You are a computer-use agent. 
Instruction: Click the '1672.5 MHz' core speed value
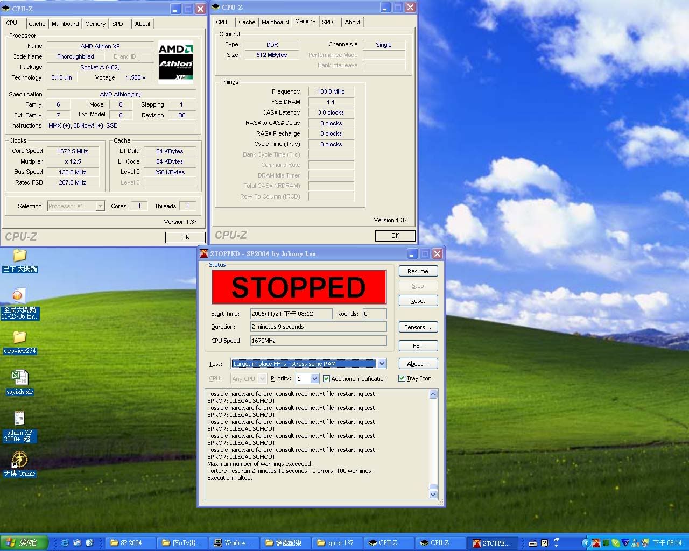pyautogui.click(x=73, y=151)
